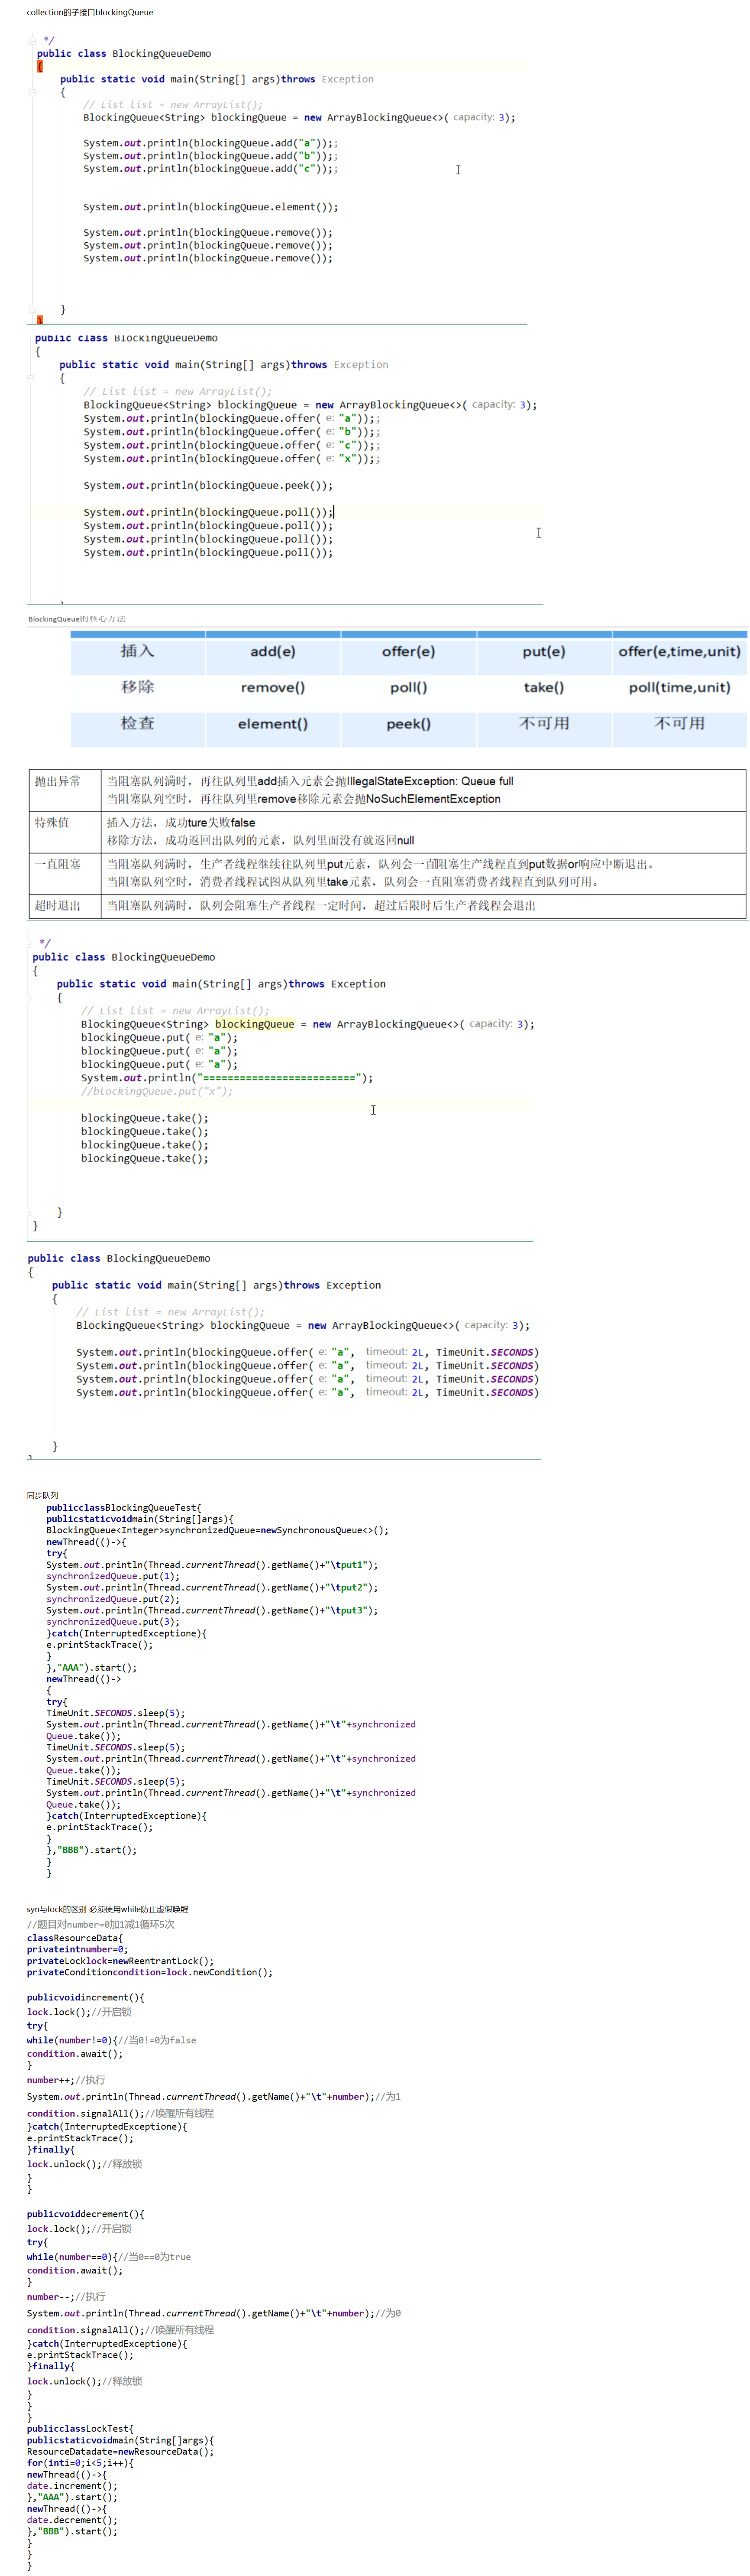The image size is (750, 2576).
Task: Click the line 'classResourceData{'
Action: point(75,1938)
